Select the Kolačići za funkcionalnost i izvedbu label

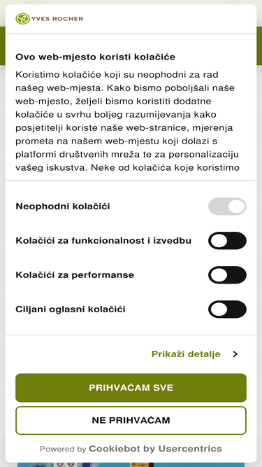click(x=103, y=241)
